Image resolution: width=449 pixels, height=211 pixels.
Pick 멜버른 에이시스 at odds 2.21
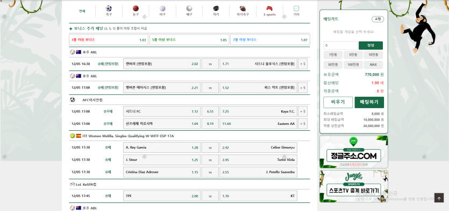tap(162, 88)
